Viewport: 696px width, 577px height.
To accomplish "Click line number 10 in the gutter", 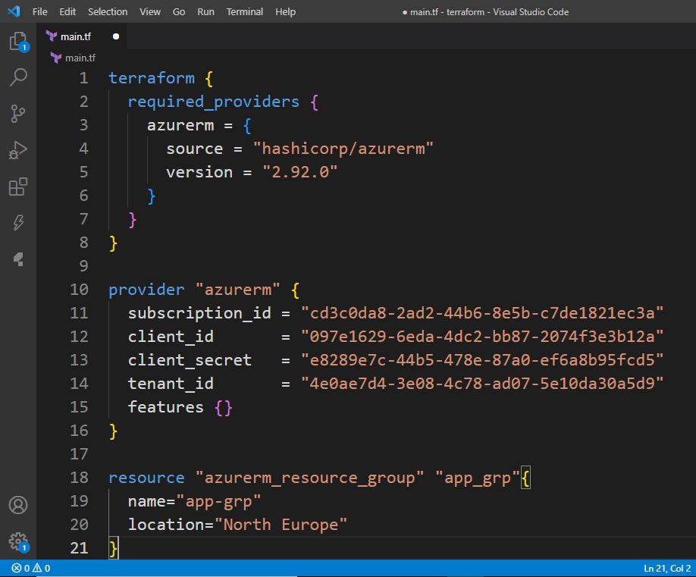I will (x=79, y=290).
